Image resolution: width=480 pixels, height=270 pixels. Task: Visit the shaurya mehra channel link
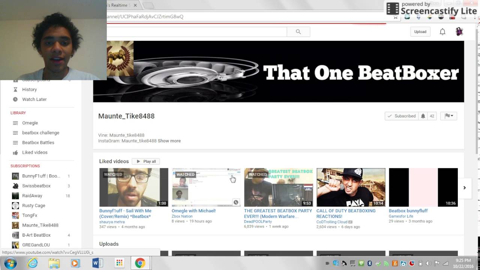(x=112, y=222)
